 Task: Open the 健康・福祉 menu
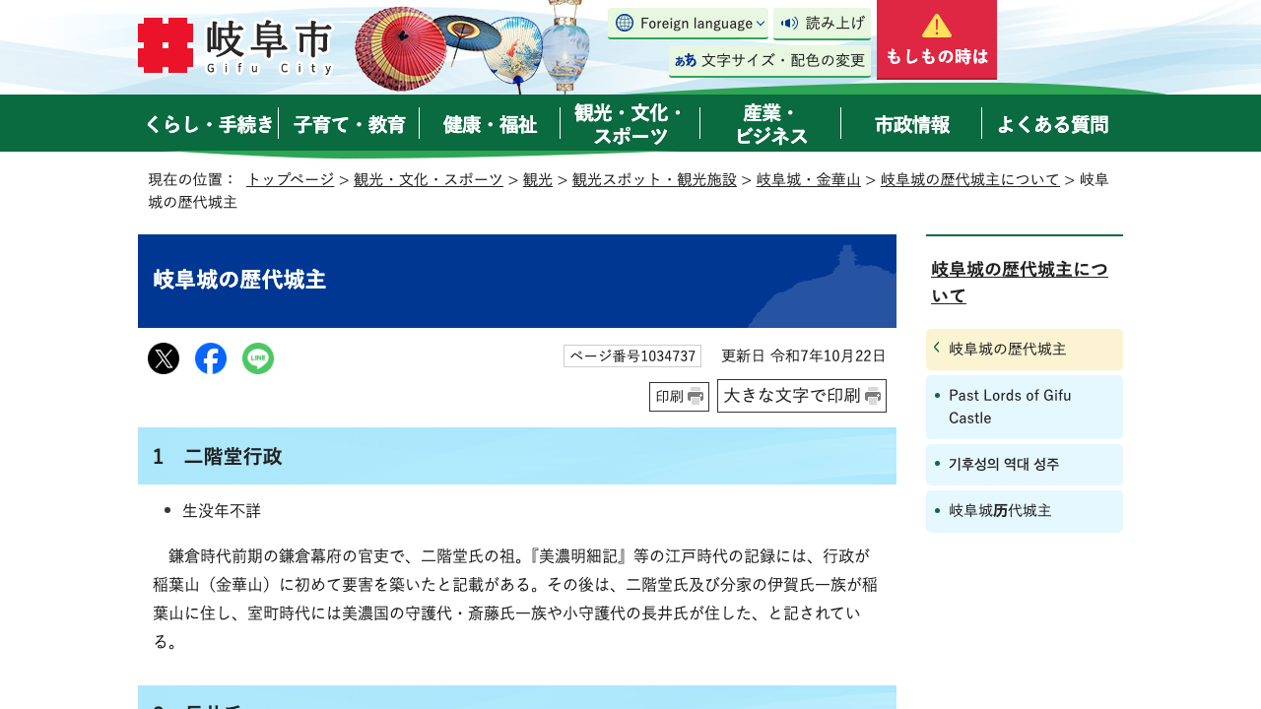490,124
